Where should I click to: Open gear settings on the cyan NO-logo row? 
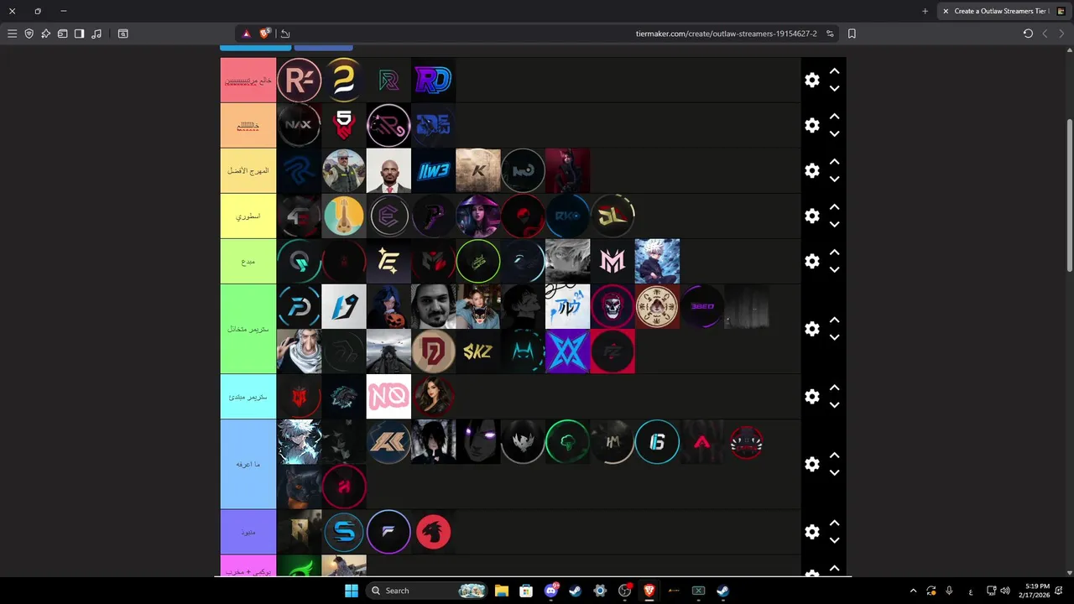pyautogui.click(x=811, y=396)
